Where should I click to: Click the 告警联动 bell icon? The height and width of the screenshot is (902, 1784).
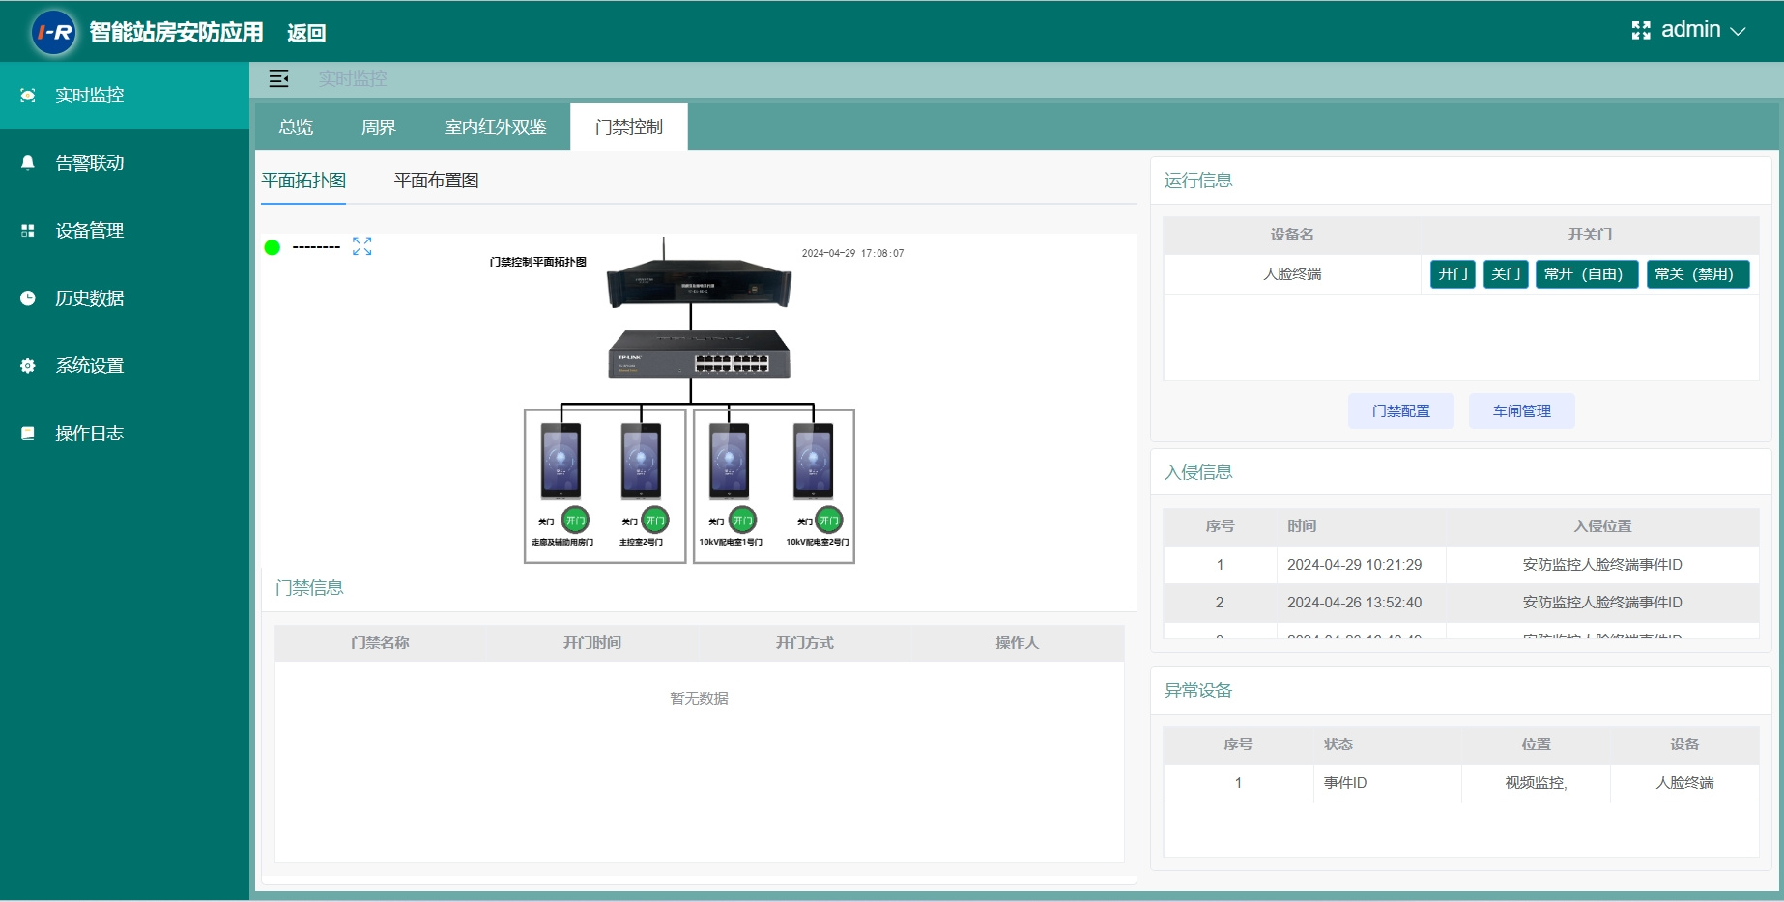[x=28, y=163]
